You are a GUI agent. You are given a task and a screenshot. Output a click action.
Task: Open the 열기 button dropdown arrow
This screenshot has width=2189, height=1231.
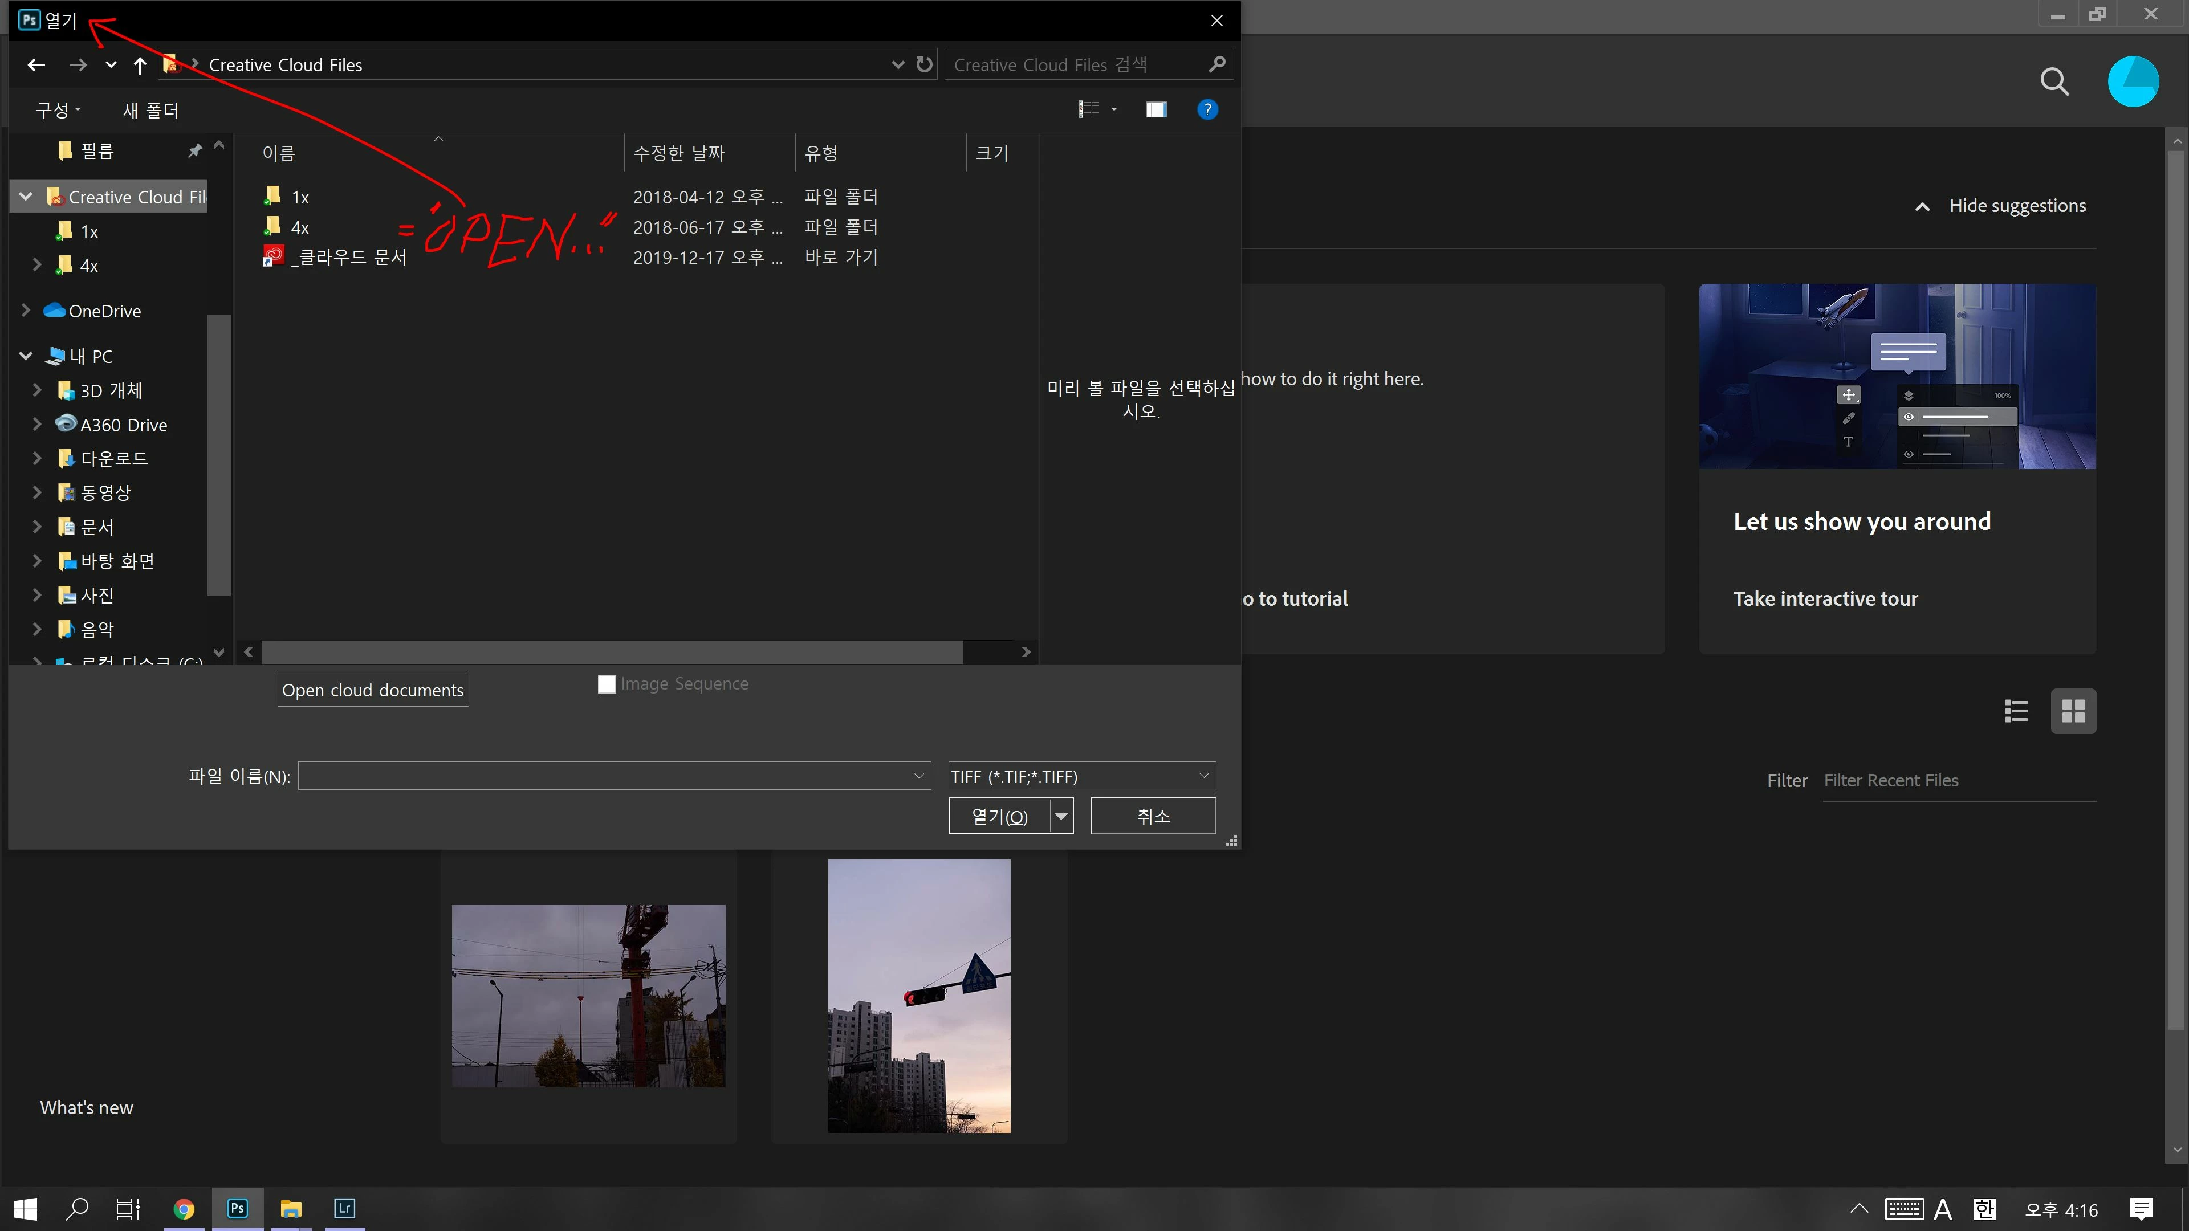coord(1061,816)
